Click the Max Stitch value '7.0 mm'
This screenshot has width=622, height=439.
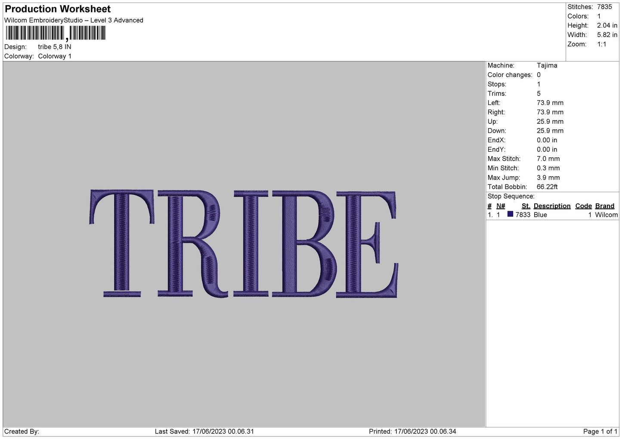(x=548, y=159)
